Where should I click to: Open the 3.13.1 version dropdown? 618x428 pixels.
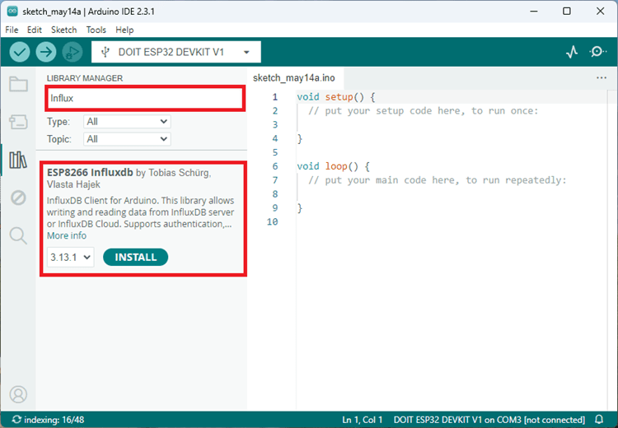coord(70,258)
